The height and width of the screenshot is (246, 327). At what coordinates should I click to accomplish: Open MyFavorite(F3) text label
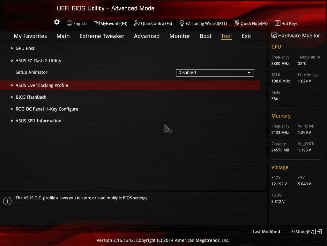114,23
